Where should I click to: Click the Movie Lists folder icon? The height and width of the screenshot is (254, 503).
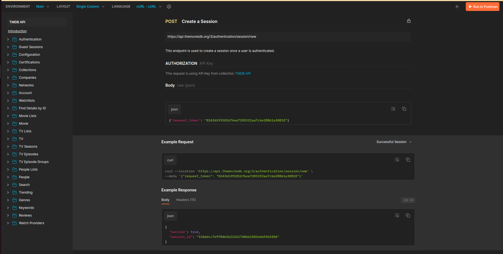click(x=15, y=116)
